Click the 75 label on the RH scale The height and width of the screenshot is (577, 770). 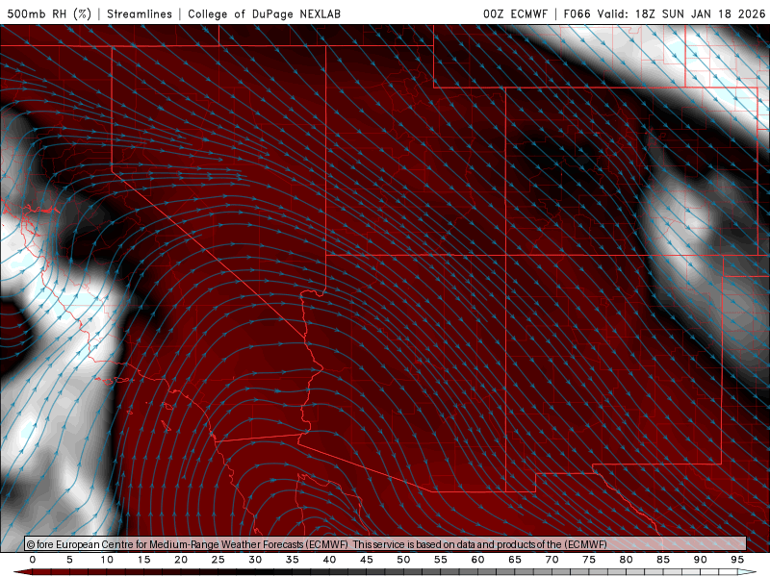pos(589,560)
